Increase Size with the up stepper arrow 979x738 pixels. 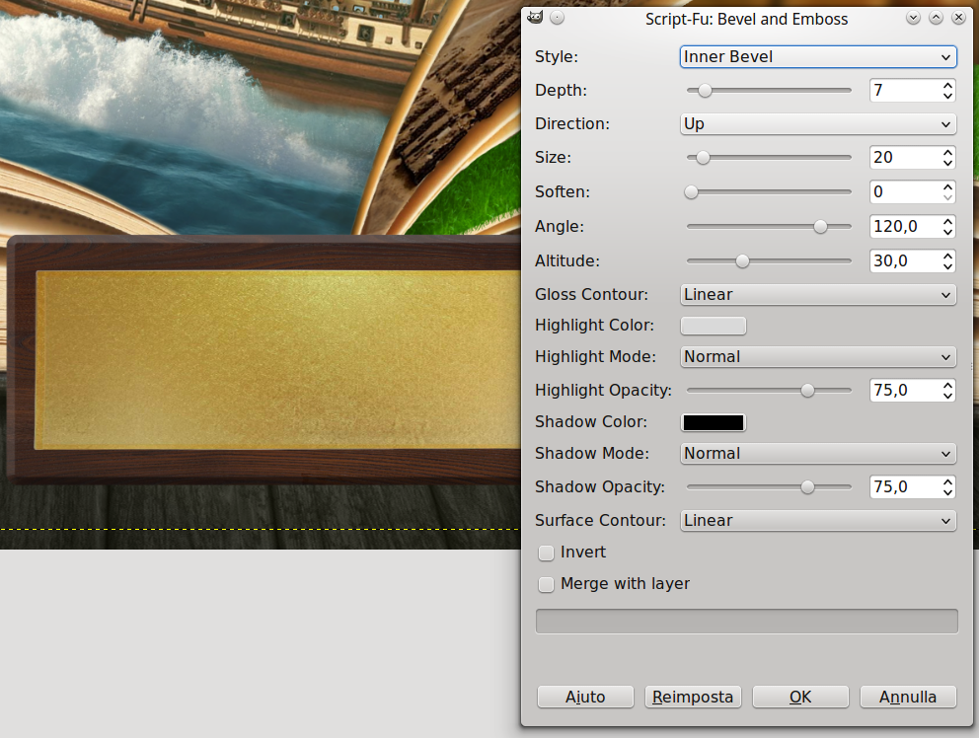947,152
